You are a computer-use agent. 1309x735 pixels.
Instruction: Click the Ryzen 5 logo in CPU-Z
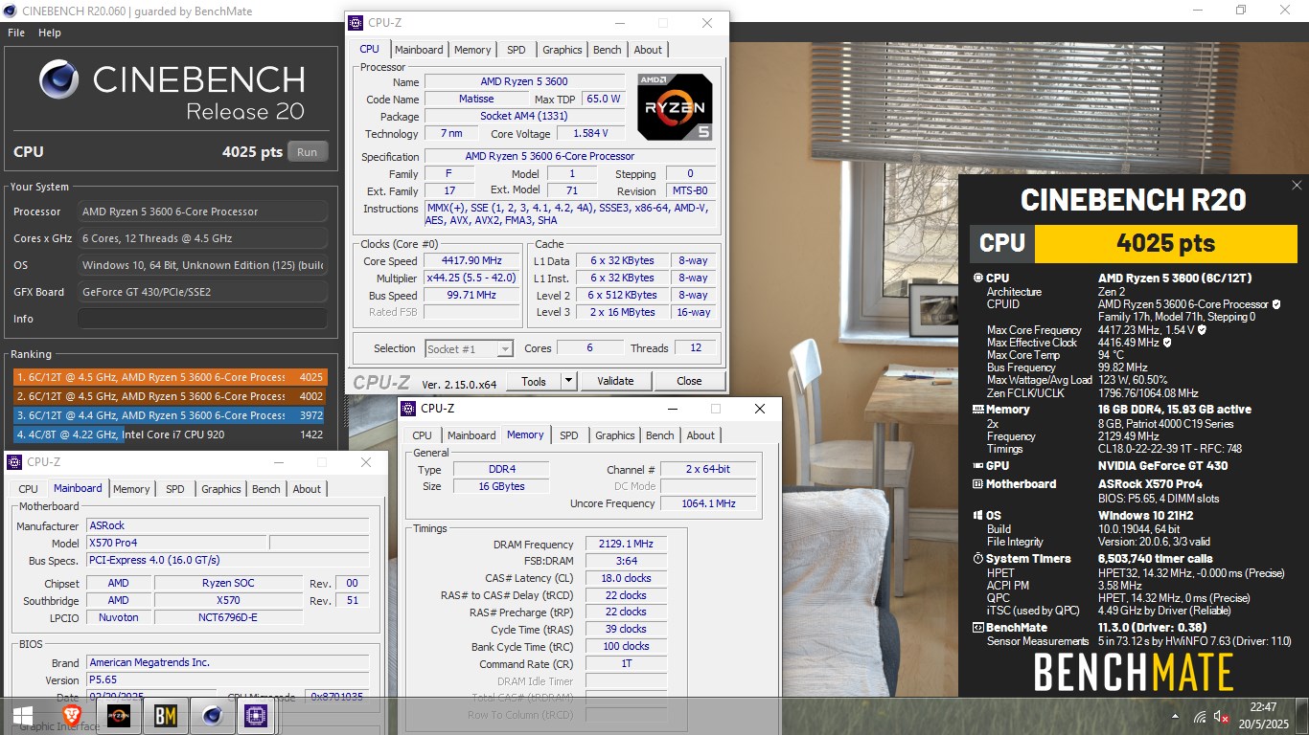pos(675,107)
